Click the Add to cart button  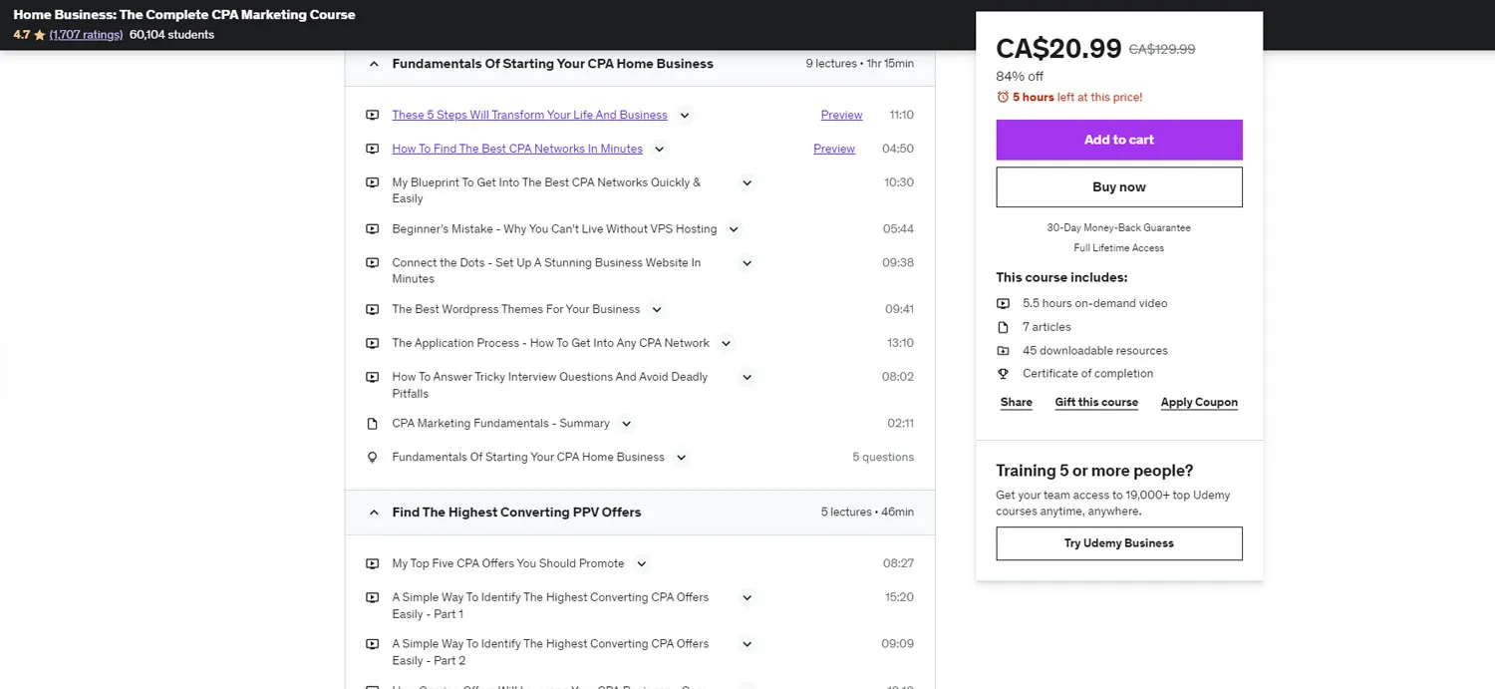(1118, 140)
